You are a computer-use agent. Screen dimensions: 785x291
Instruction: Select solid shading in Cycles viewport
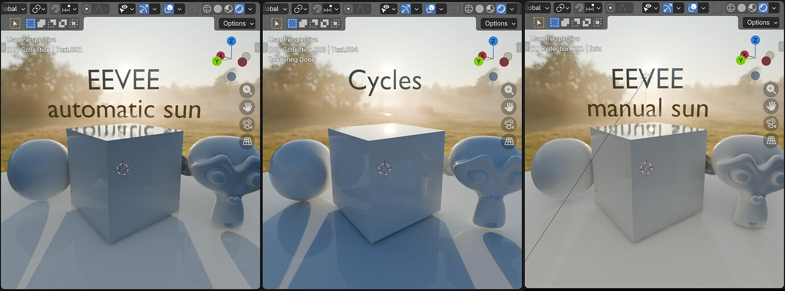pyautogui.click(x=480, y=9)
